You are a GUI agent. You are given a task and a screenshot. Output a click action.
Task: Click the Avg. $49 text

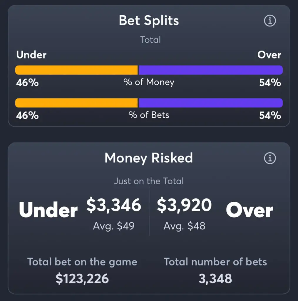click(114, 226)
